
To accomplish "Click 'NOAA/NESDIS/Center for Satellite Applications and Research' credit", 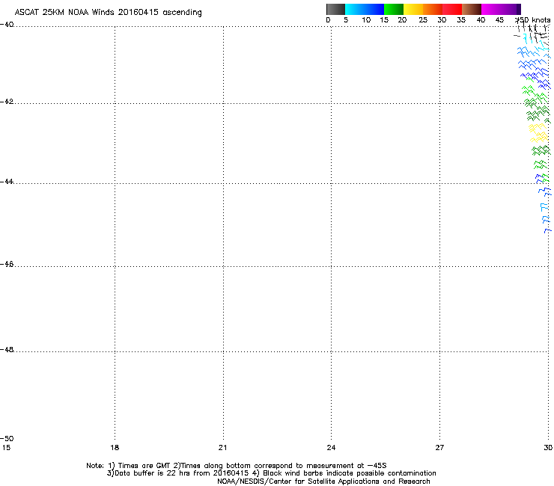I will coord(323,482).
